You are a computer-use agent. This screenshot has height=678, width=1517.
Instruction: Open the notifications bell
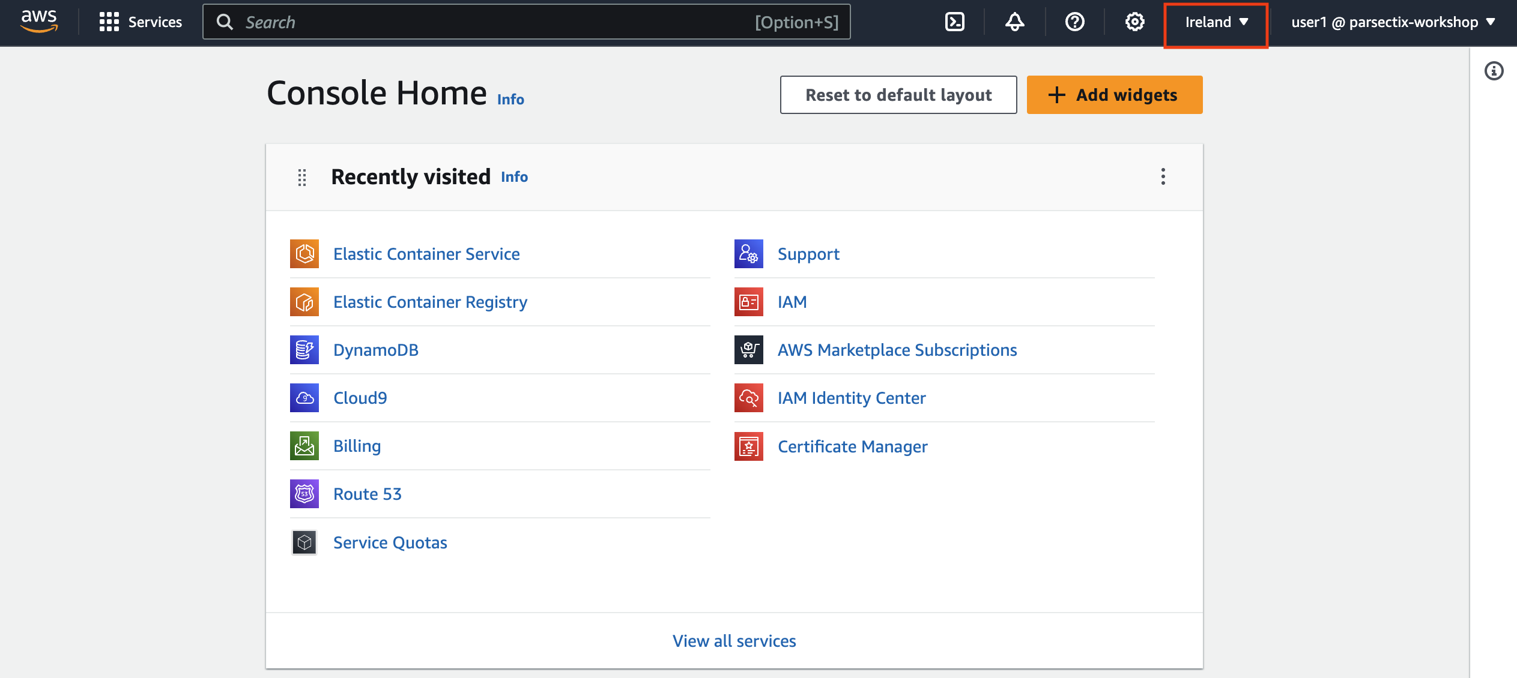(x=1014, y=22)
